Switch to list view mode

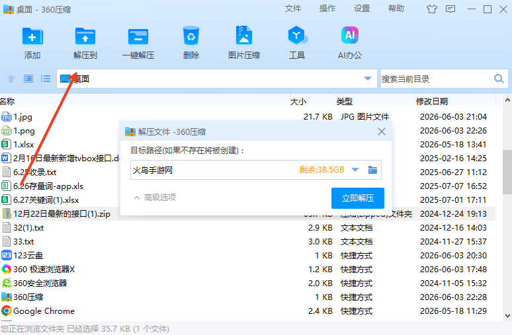click(x=46, y=79)
